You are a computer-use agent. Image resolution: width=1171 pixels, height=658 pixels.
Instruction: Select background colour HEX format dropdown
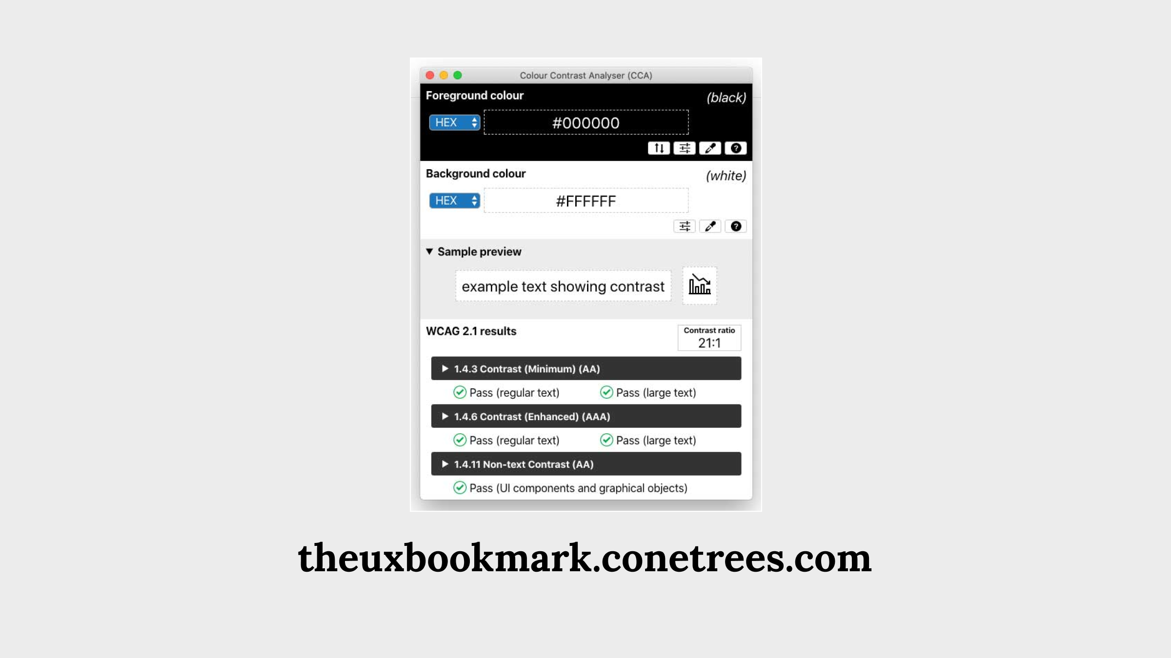454,199
